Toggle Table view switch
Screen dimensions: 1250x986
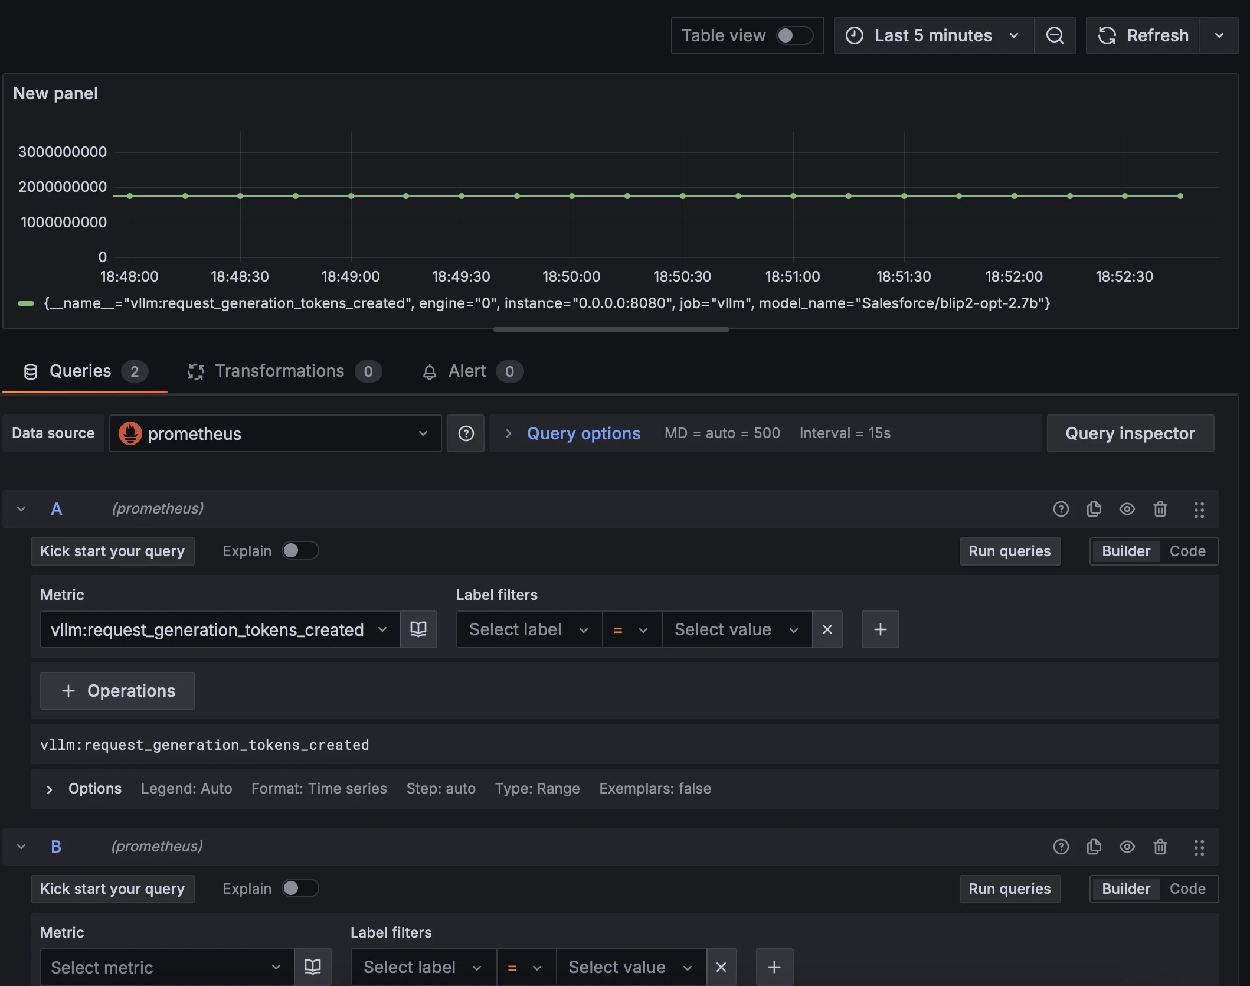click(794, 35)
